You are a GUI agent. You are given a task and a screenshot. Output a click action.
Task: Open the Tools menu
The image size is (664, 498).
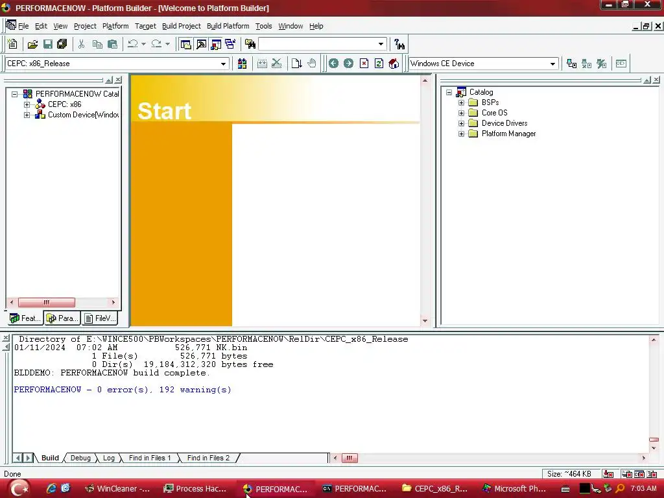tap(263, 26)
